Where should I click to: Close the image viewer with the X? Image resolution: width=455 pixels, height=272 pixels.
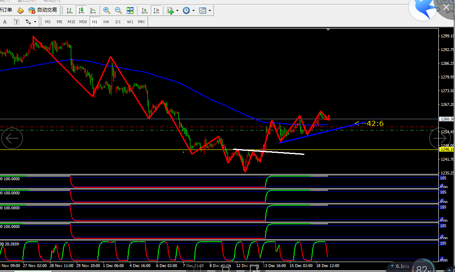[x=446, y=7]
